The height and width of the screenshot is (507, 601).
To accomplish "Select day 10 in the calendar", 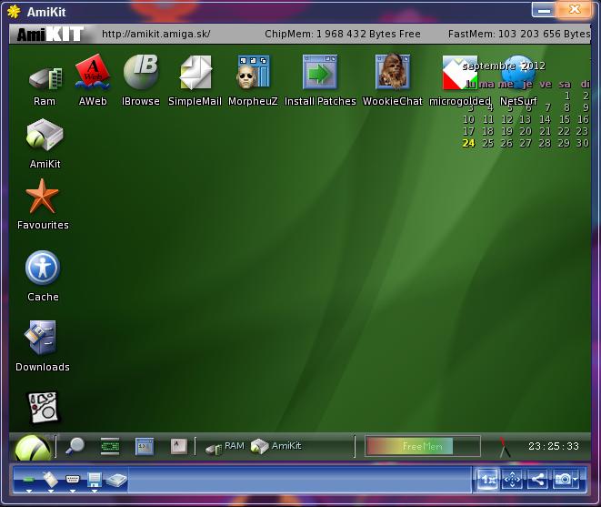I will pos(468,120).
